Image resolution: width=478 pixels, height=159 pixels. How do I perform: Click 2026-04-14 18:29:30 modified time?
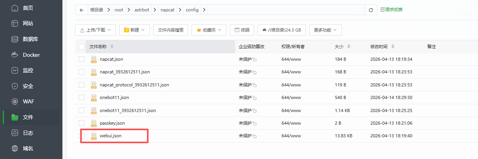391,97
